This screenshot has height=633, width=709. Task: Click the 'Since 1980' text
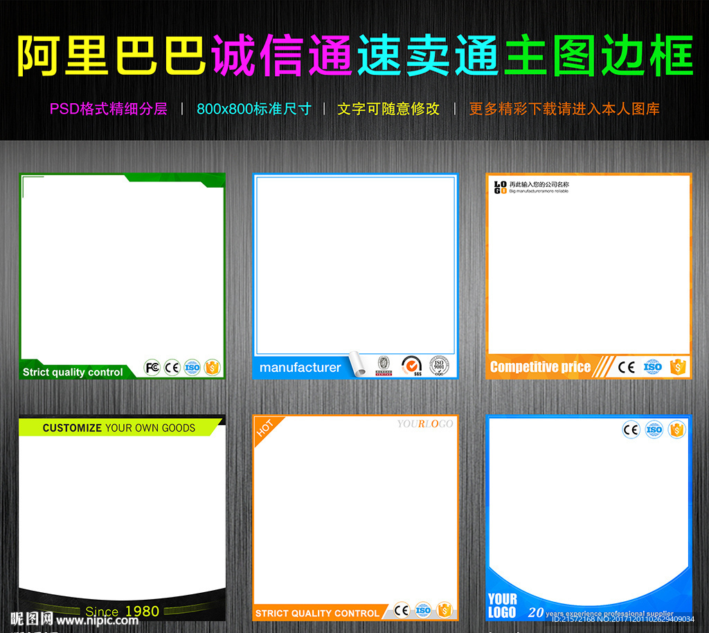[x=122, y=612]
